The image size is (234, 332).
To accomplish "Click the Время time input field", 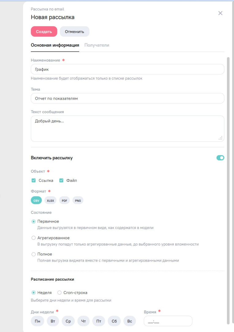I will (168, 321).
